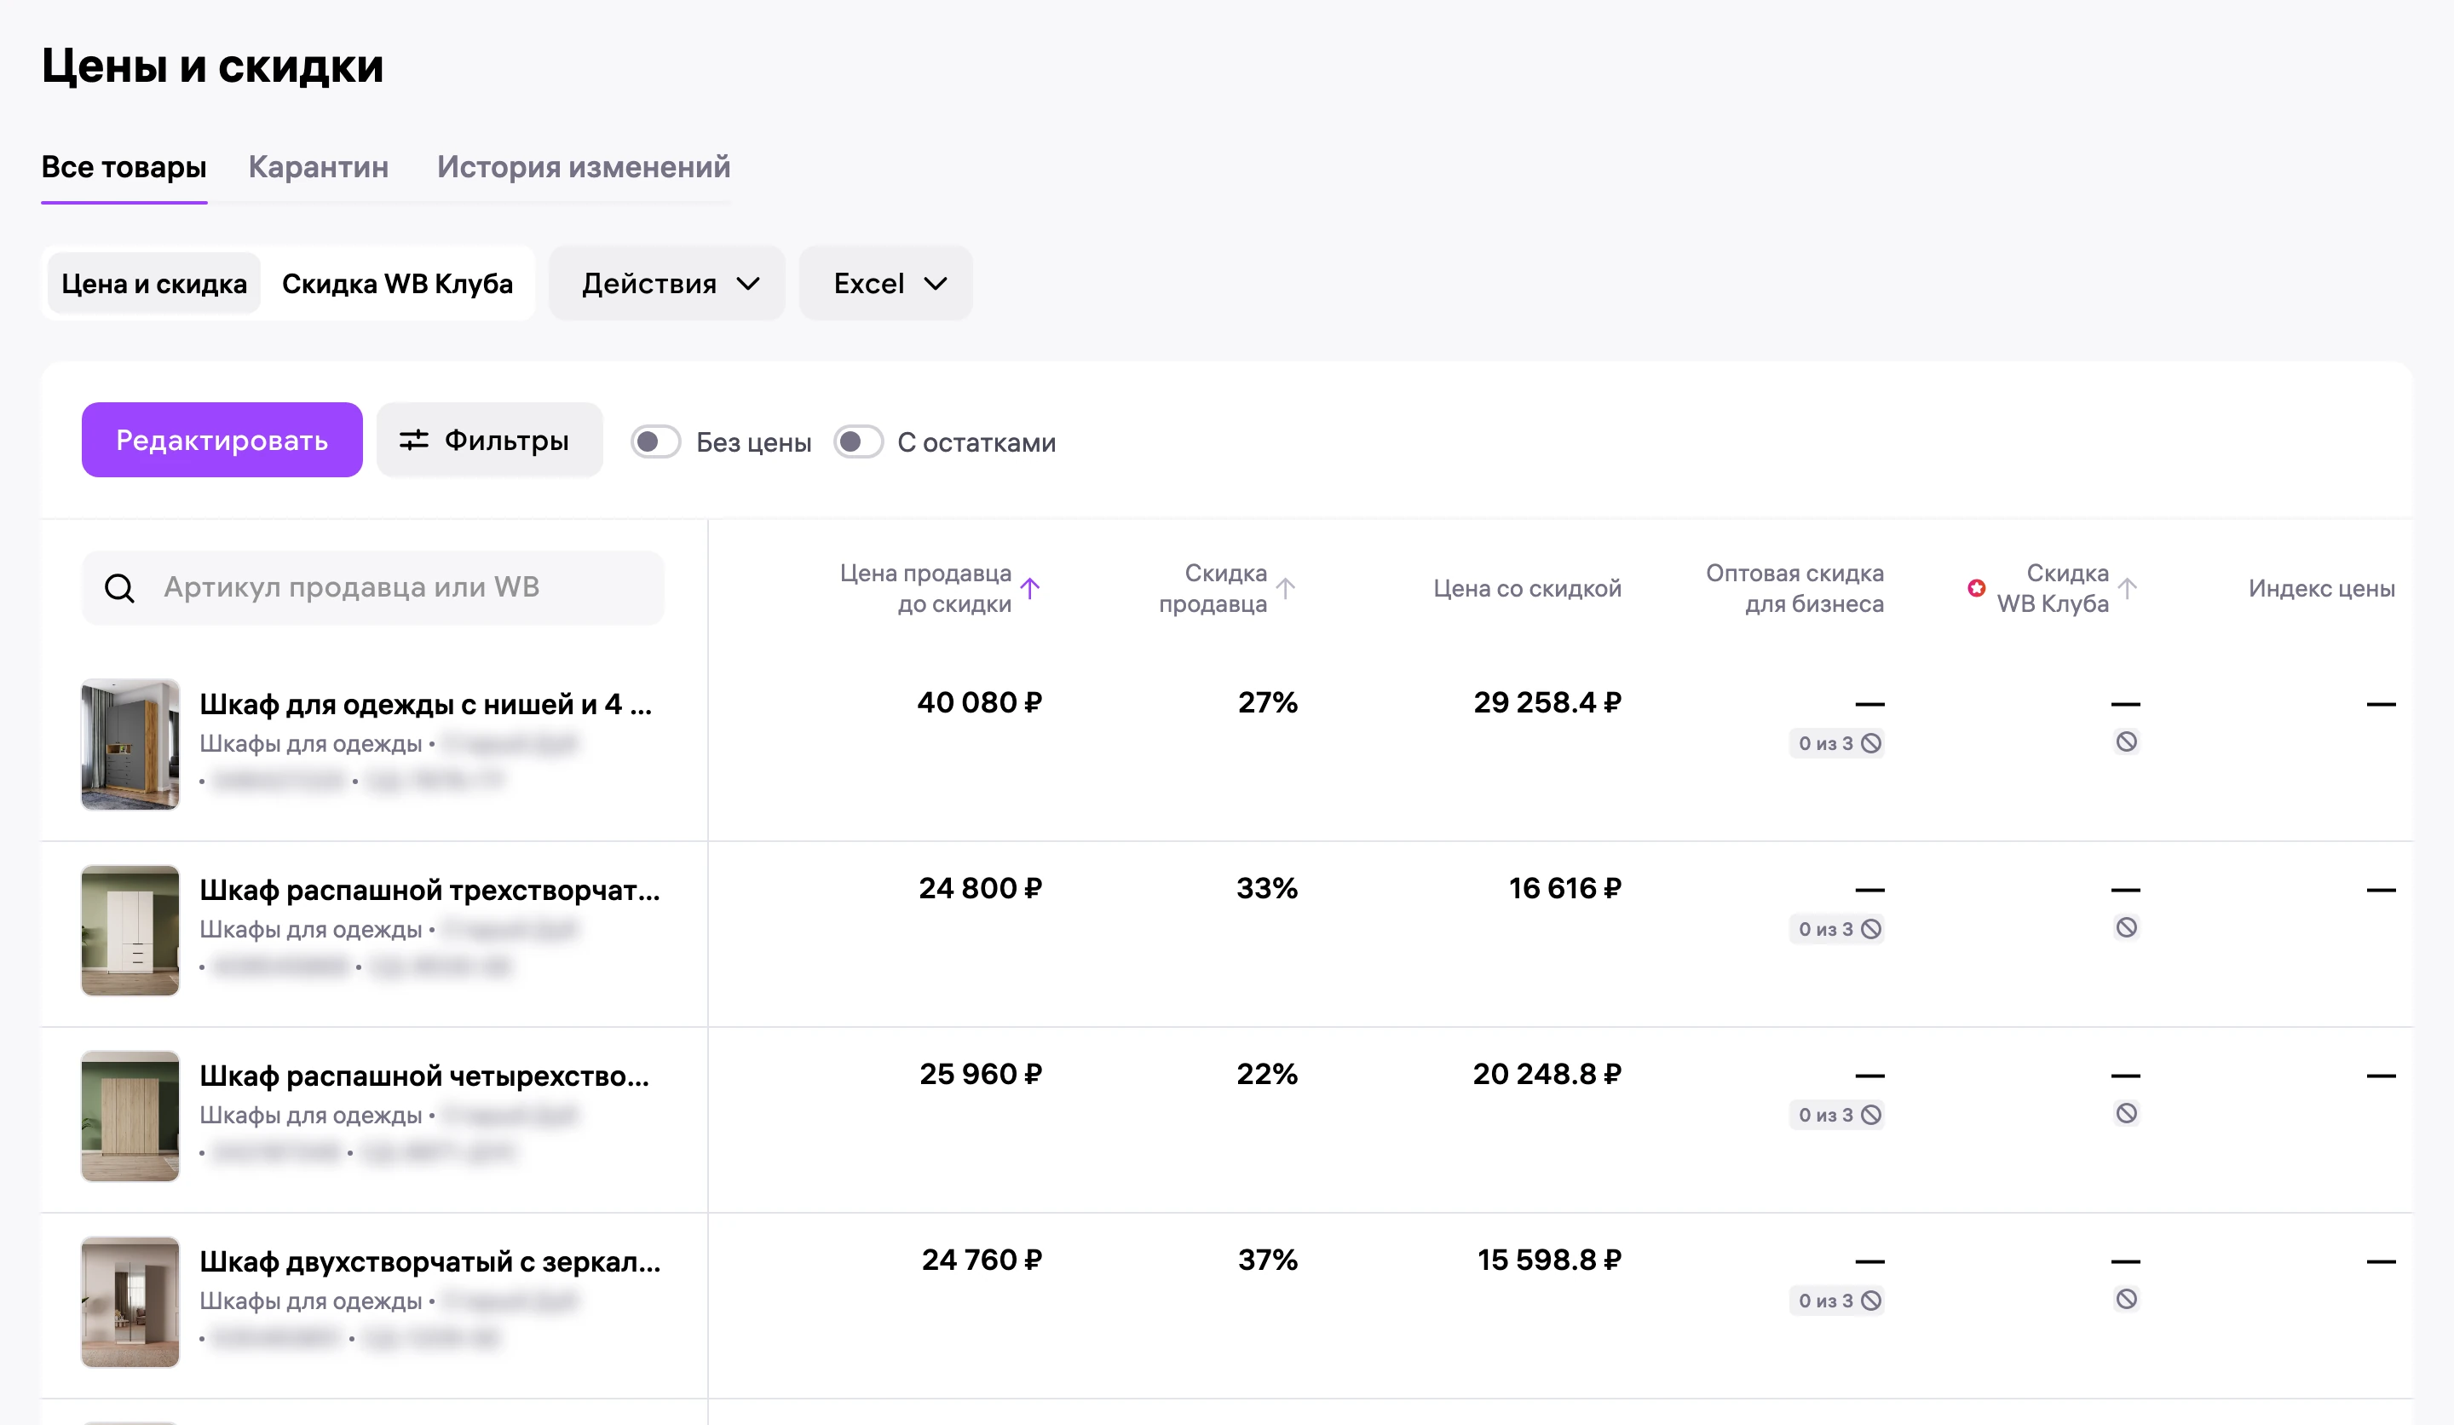This screenshot has width=2454, height=1425.
Task: Click thumbnail of white three-door wardrobe
Action: click(x=130, y=930)
